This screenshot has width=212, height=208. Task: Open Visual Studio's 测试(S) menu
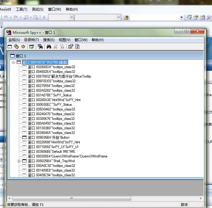(38, 9)
